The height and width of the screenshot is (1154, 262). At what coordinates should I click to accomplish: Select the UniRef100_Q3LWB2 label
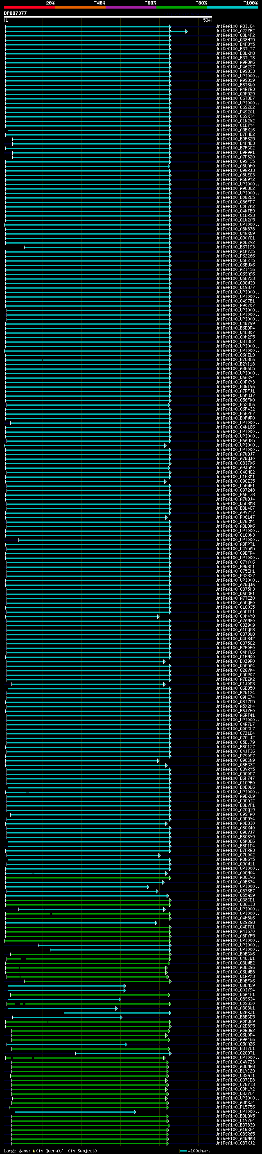click(x=235, y=963)
